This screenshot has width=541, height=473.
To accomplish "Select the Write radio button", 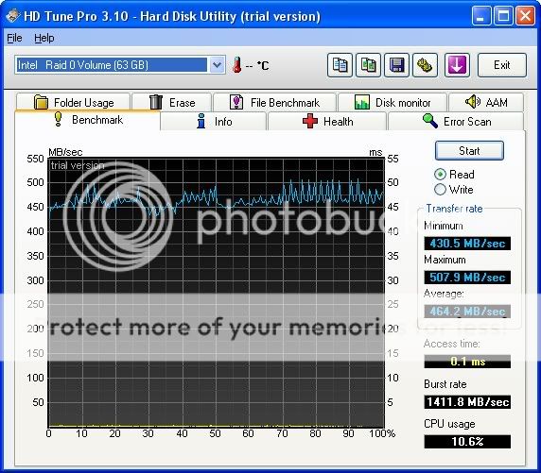I will click(x=440, y=190).
